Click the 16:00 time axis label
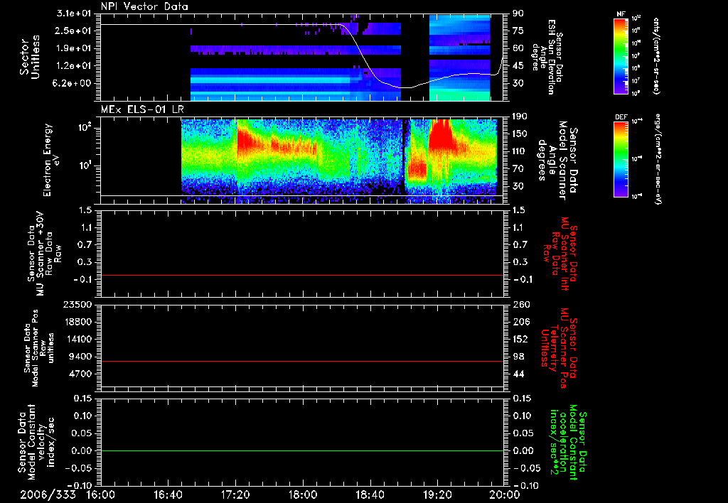Viewport: 728px width, 503px height. pyautogui.click(x=101, y=494)
